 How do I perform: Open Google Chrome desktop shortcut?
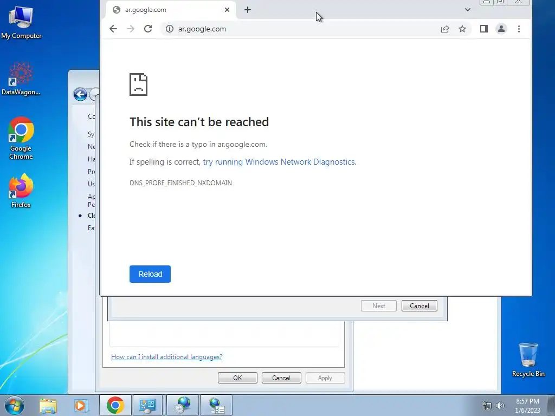coord(21,139)
